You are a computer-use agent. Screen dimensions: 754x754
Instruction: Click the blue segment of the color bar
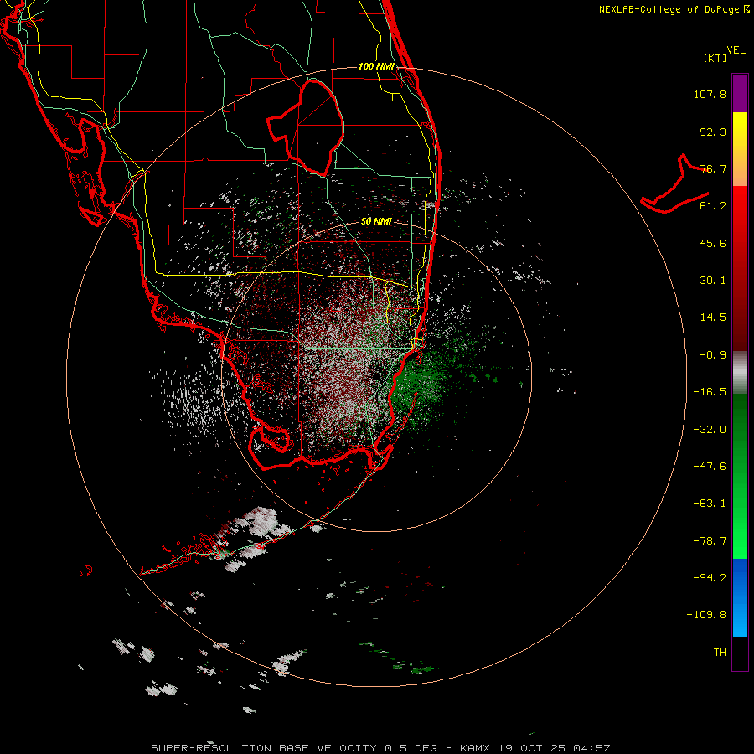(740, 597)
